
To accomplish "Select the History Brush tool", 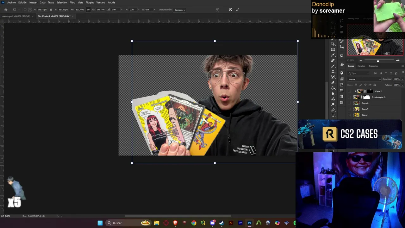I will (333, 77).
